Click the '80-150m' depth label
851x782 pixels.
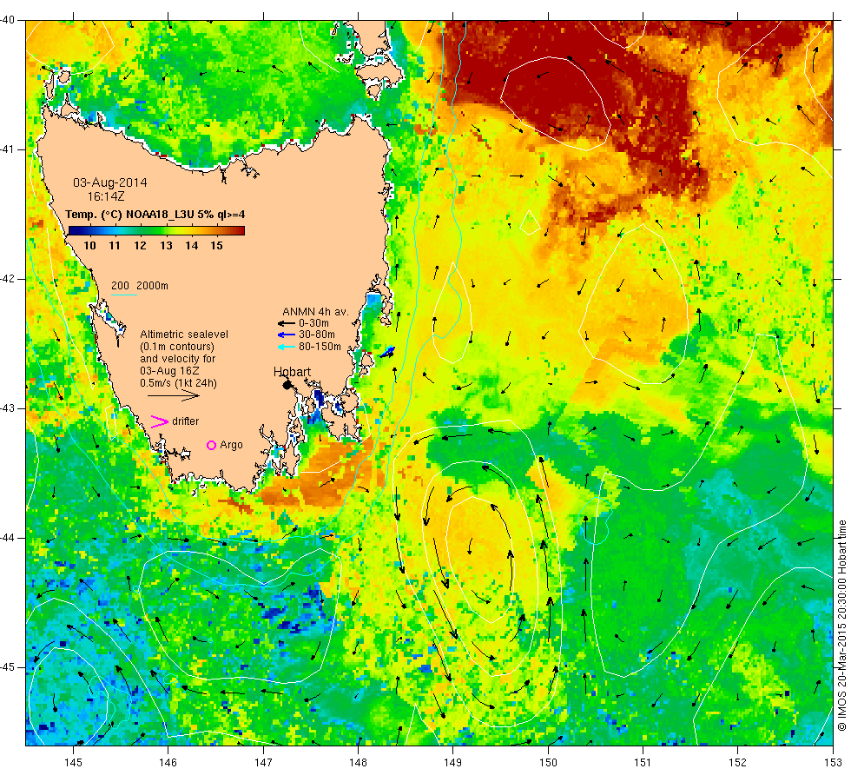[x=320, y=347]
